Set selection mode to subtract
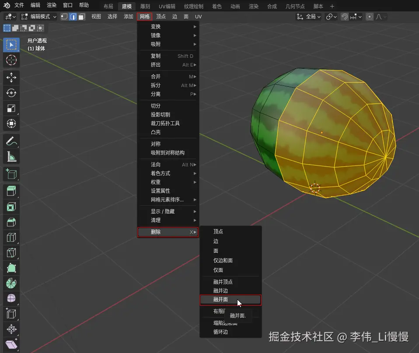The height and width of the screenshot is (353, 419). 24,28
